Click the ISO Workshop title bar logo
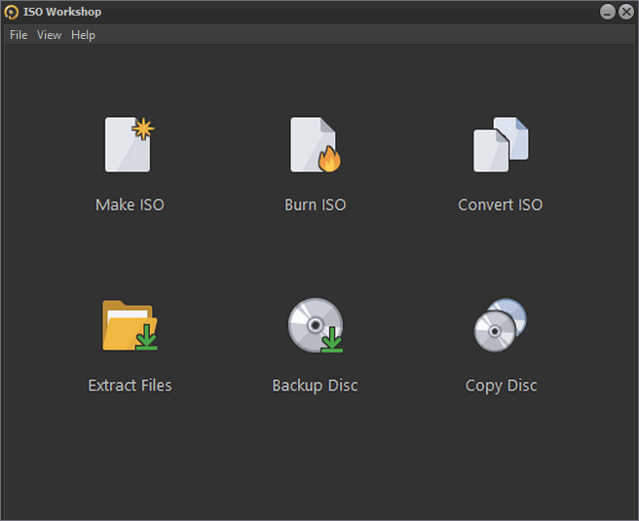The width and height of the screenshot is (639, 521). click(x=11, y=12)
